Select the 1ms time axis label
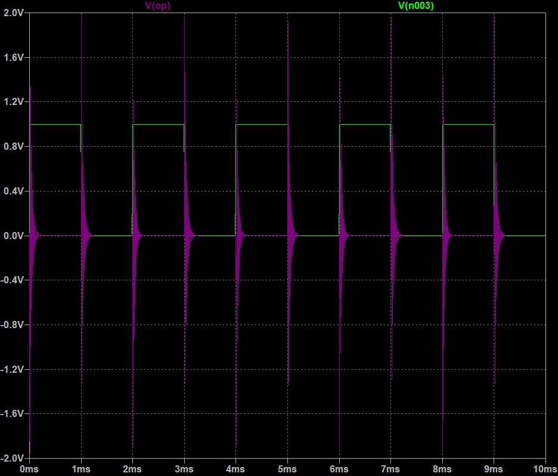The image size is (558, 476). (x=81, y=469)
